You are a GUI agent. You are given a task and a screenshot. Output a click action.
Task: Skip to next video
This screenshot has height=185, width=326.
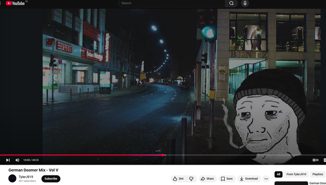click(x=8, y=160)
